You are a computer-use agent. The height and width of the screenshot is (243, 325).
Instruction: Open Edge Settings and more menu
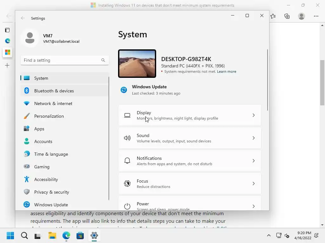pos(316,16)
